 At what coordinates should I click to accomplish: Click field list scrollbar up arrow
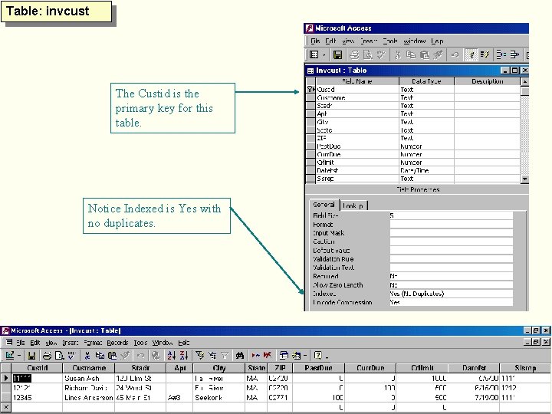524,82
